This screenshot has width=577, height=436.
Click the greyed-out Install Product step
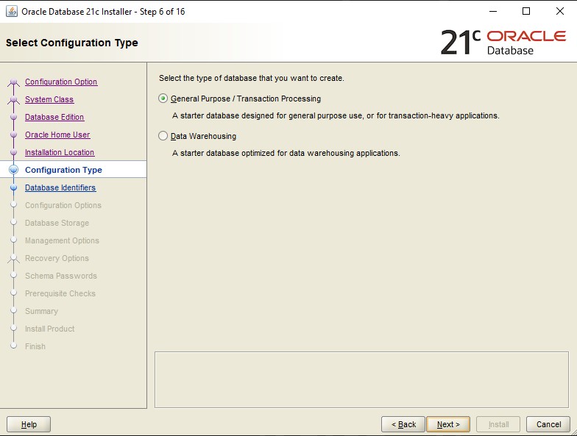tap(50, 329)
